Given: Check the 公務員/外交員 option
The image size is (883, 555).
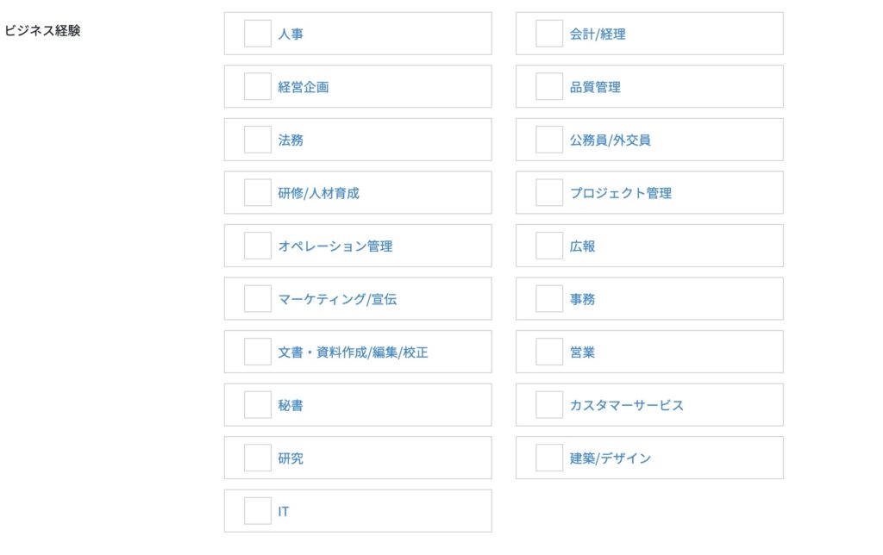Looking at the screenshot, I should coord(548,140).
